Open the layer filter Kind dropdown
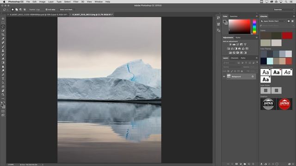296x166 pixels. coord(230,63)
